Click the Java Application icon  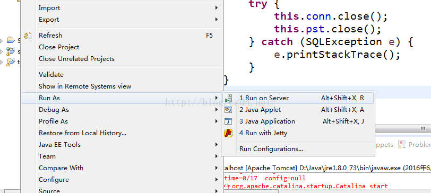click(228, 121)
